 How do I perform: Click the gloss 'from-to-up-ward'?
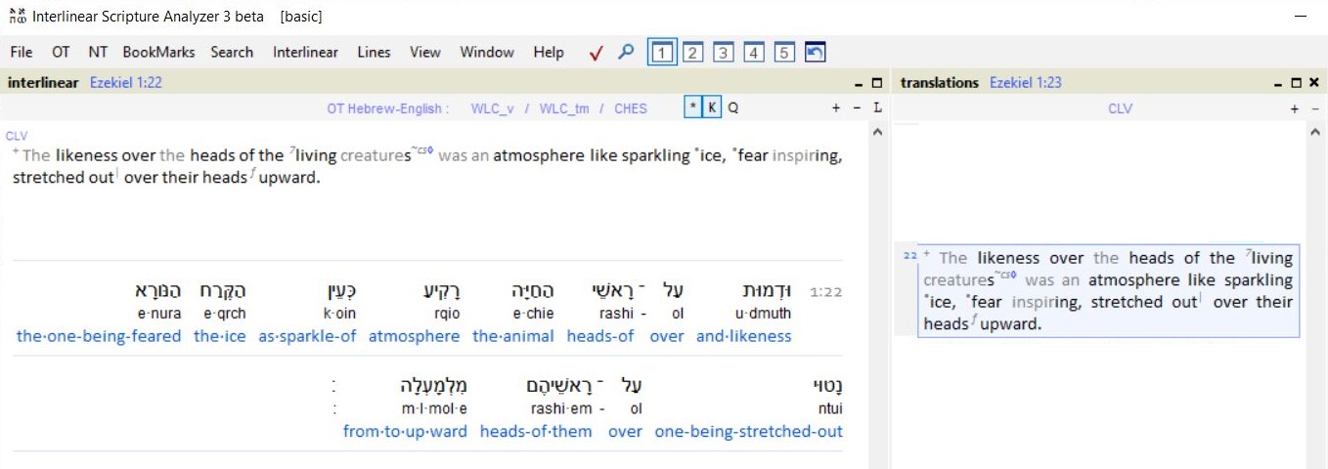(405, 432)
